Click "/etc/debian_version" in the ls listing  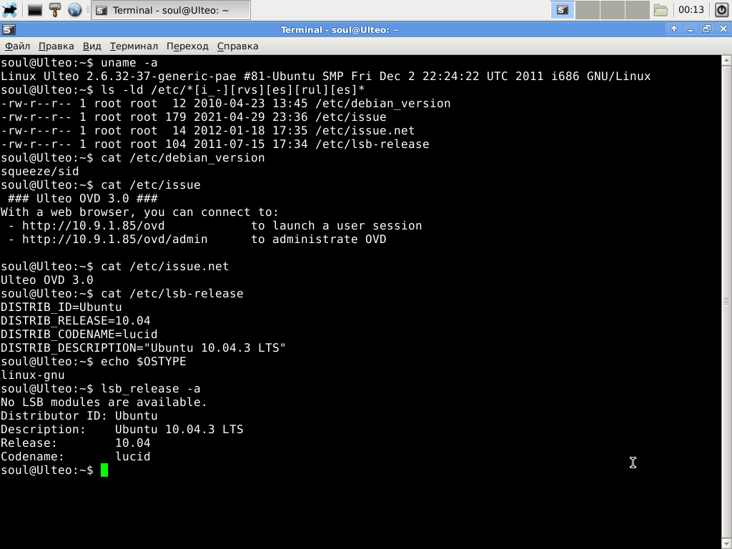pos(383,104)
